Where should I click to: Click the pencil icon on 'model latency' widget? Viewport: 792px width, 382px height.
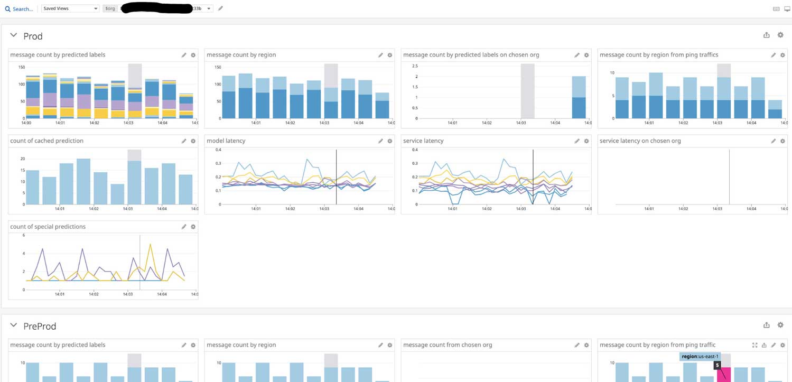(x=380, y=141)
